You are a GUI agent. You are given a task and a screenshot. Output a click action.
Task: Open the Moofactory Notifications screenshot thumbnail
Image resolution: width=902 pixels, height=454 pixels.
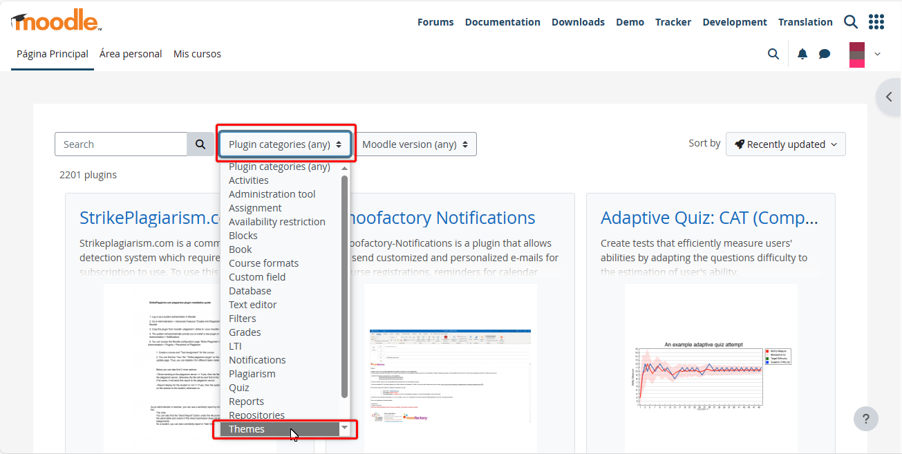tap(451, 368)
